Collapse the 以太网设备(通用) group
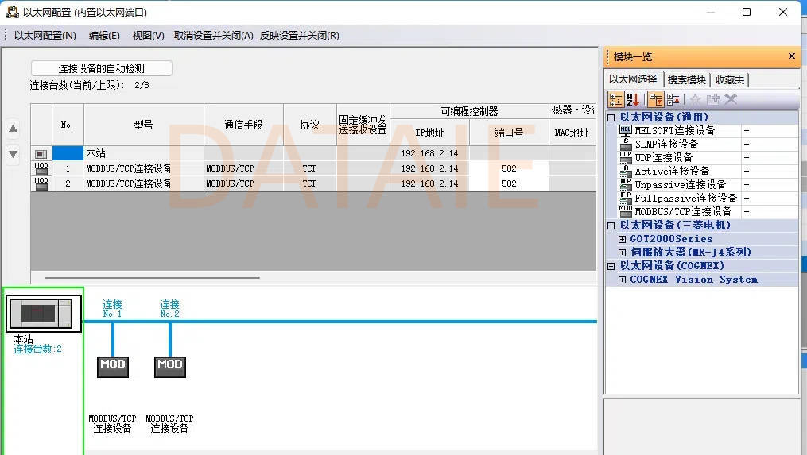The image size is (807, 455). pyautogui.click(x=611, y=118)
